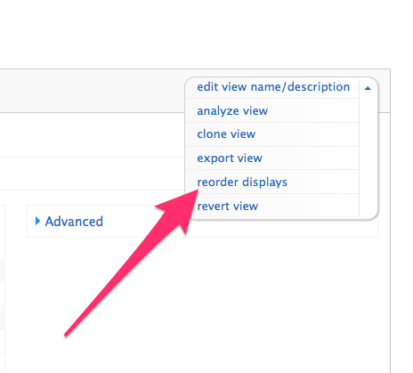Image resolution: width=413 pixels, height=373 pixels.
Task: Click the word "description" in top menu entry
Action: 319,87
